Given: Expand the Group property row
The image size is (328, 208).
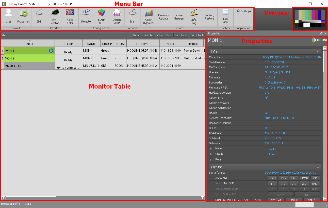Looking at the screenshot, I should [211, 154].
